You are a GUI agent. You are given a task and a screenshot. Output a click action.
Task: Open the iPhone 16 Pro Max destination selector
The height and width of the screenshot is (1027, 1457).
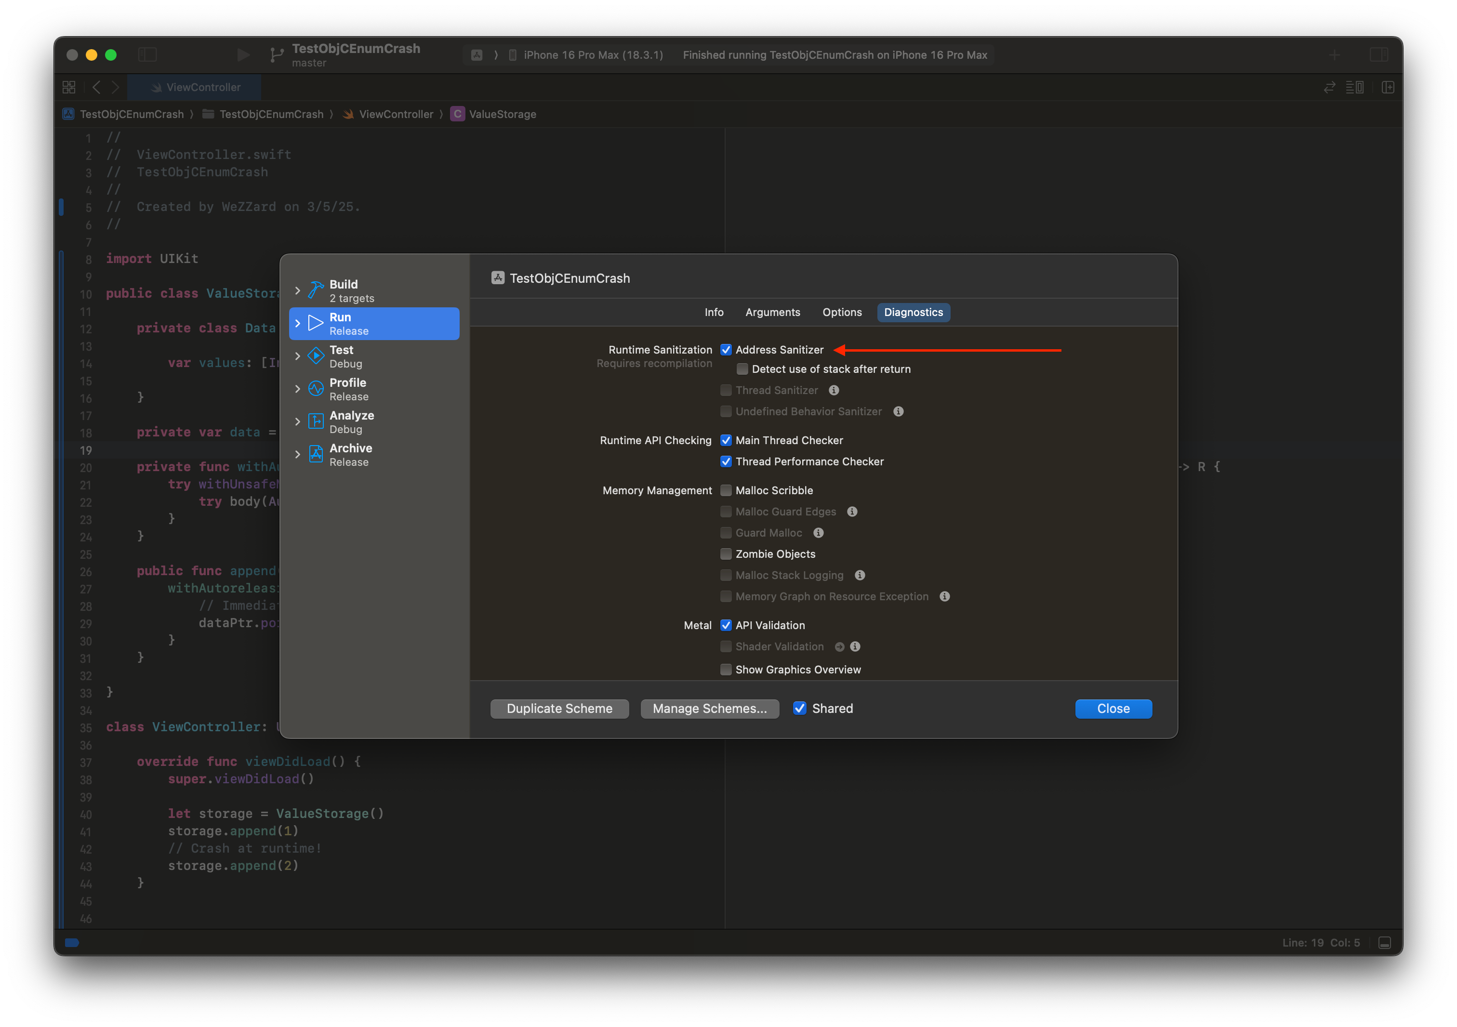[x=586, y=55]
